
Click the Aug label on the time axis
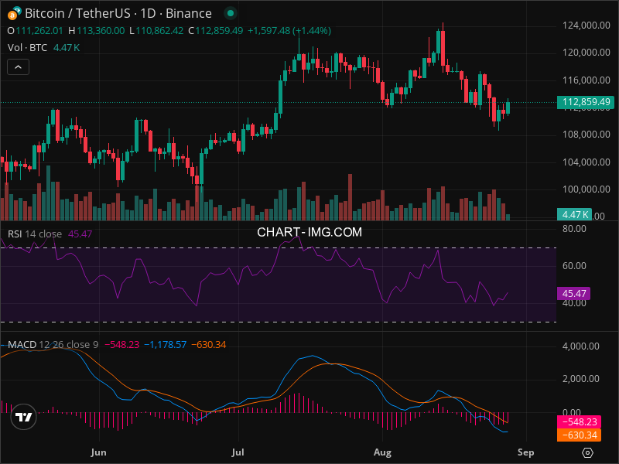(x=382, y=451)
